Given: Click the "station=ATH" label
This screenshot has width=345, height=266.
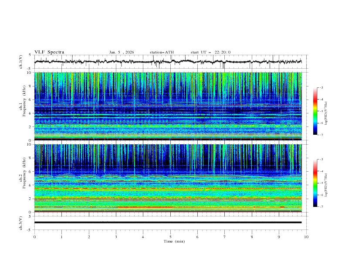Looking at the screenshot, I should click(162, 52).
